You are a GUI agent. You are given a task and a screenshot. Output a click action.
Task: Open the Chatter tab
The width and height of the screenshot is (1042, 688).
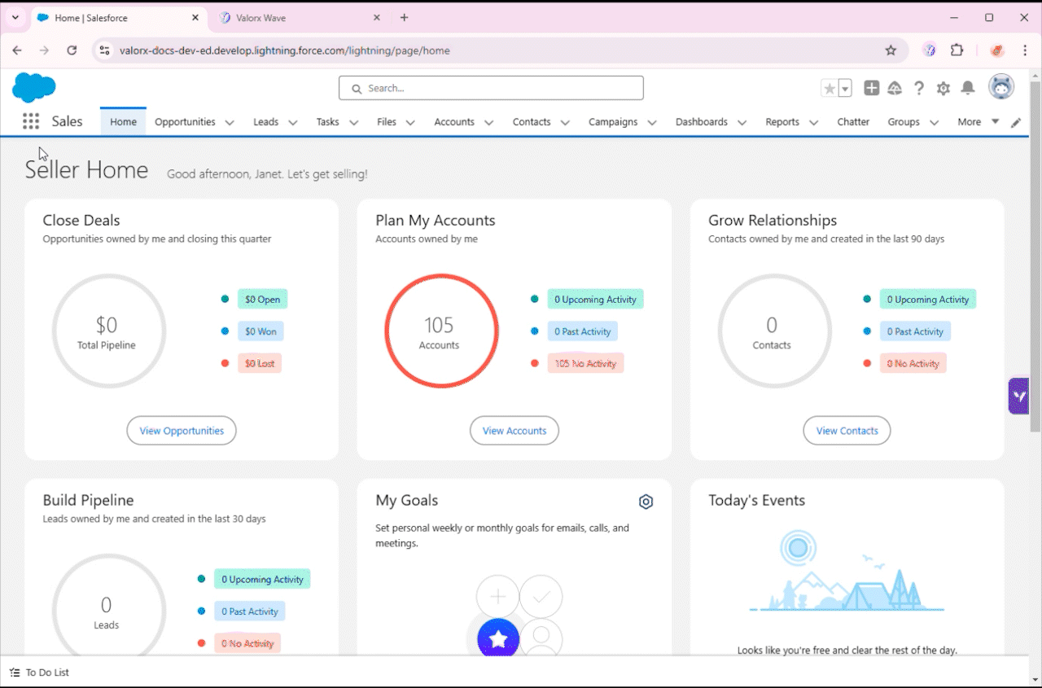pos(853,122)
